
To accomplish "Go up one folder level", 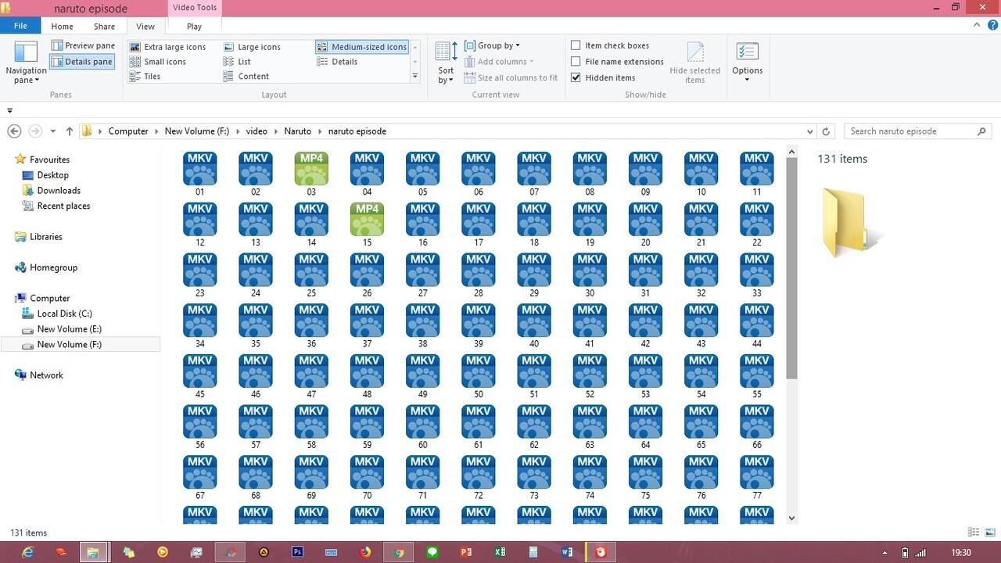I will pyautogui.click(x=70, y=131).
